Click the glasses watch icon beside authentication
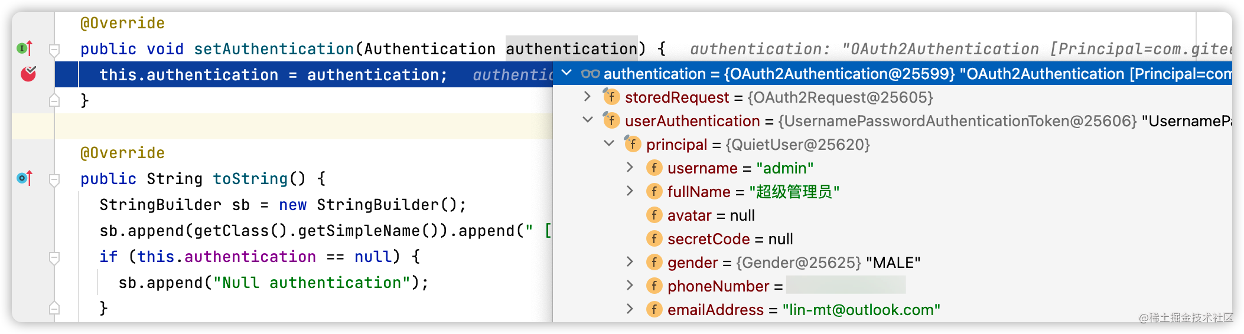This screenshot has width=1244, height=334. click(x=590, y=74)
